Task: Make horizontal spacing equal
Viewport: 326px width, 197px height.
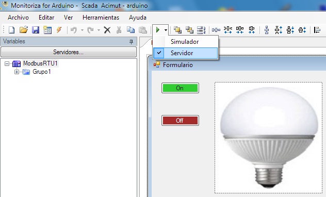Action: pyautogui.click(x=216, y=30)
